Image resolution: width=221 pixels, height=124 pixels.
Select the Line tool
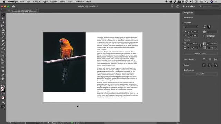click(3, 37)
